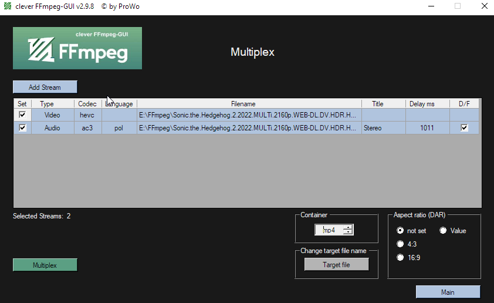Start muxing with the green Multiplex button
The height and width of the screenshot is (303, 494).
tap(45, 265)
